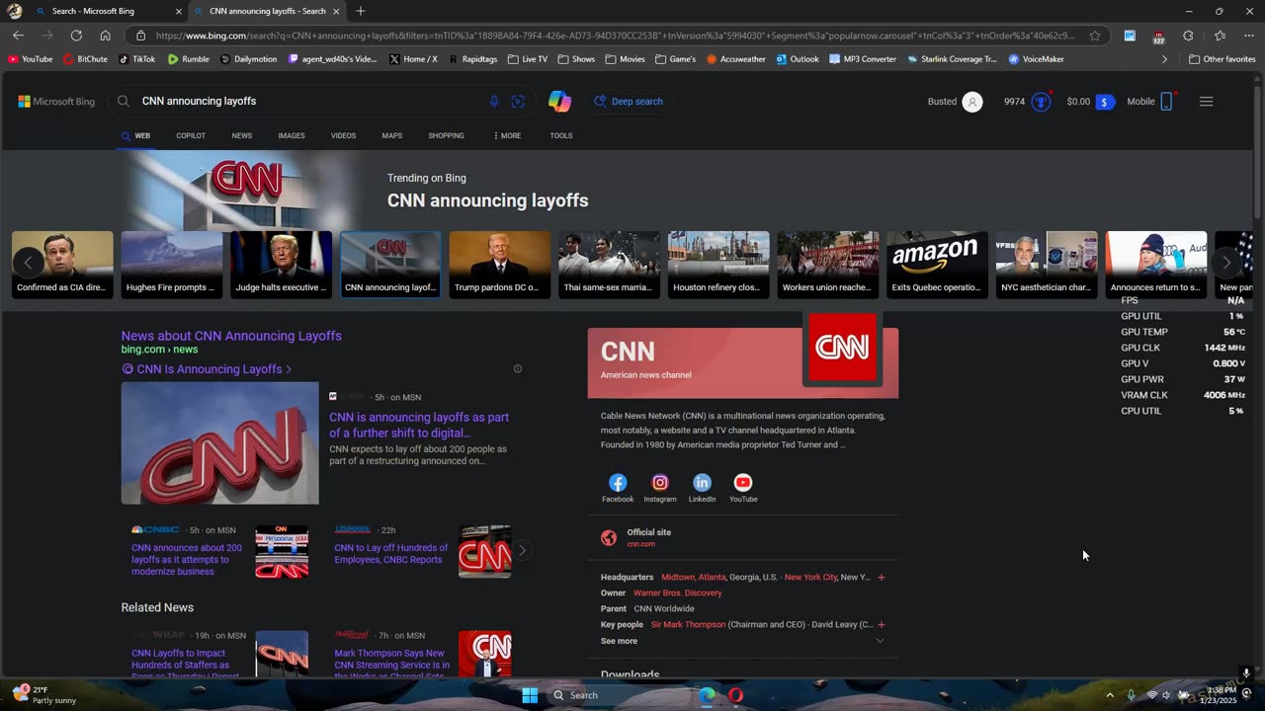Show more favorites bar items chevron
The image size is (1265, 711).
[1164, 59]
